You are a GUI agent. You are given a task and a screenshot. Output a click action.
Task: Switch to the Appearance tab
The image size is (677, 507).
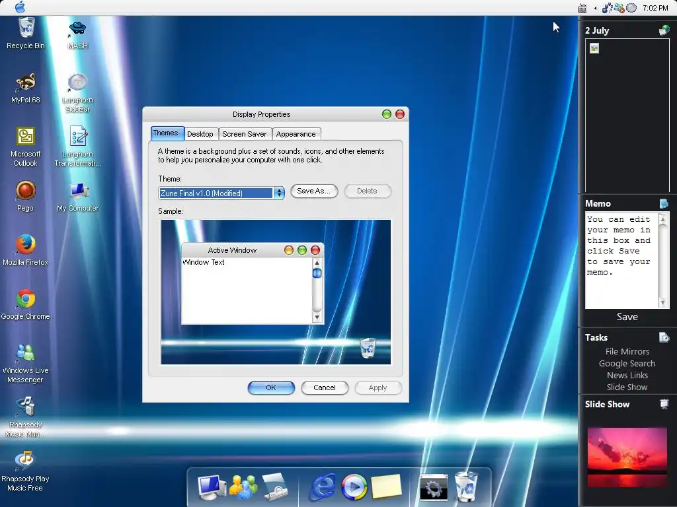pos(296,134)
